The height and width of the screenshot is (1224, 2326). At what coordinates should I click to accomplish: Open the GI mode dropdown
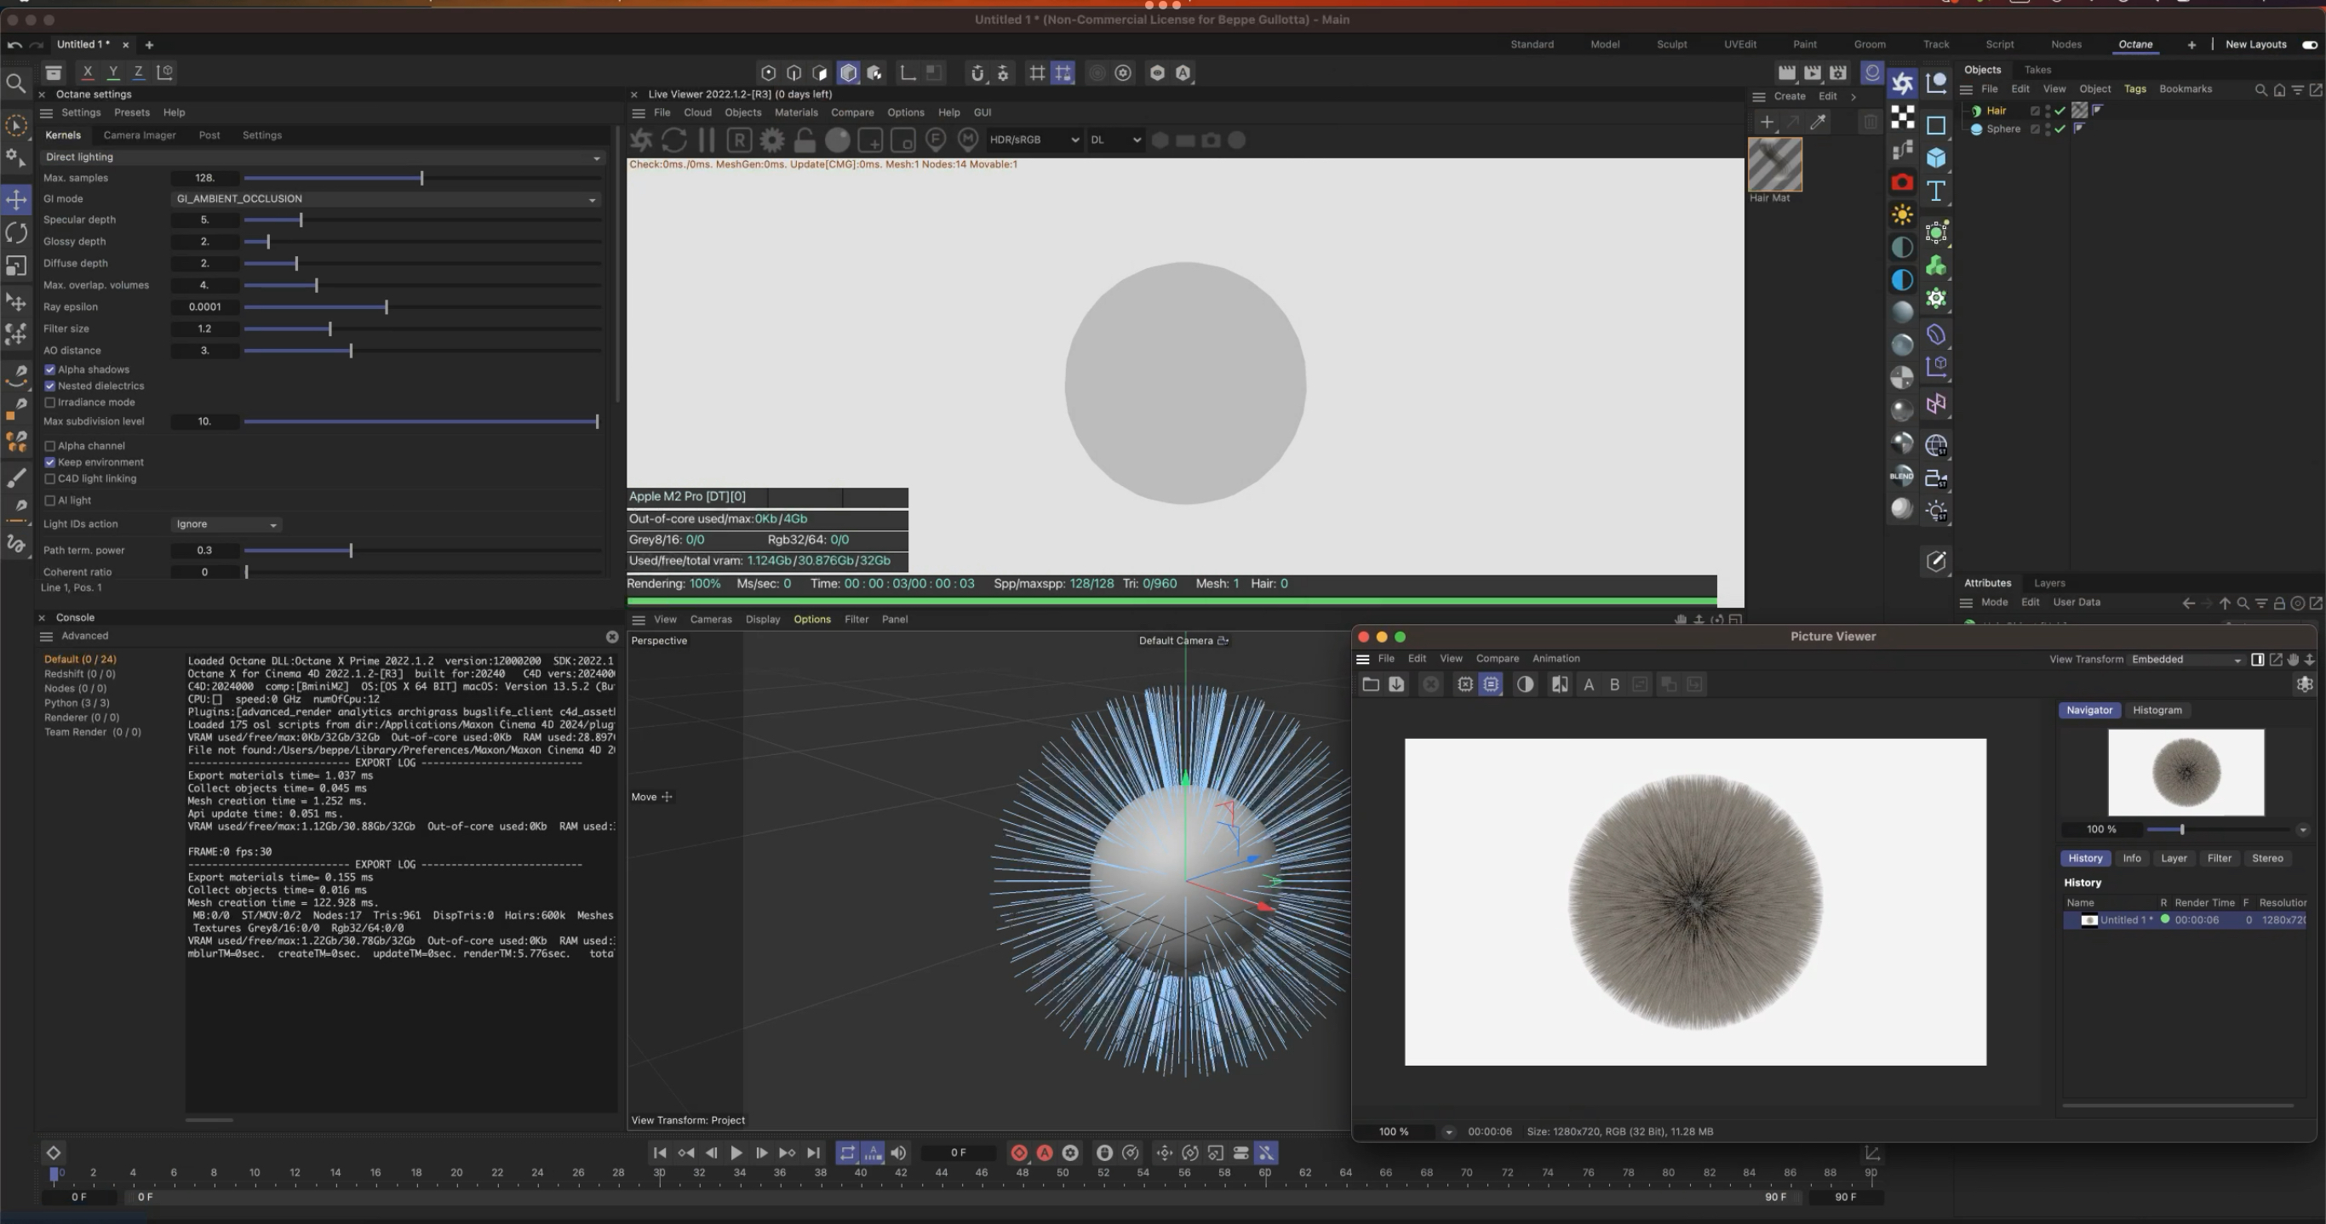click(386, 198)
